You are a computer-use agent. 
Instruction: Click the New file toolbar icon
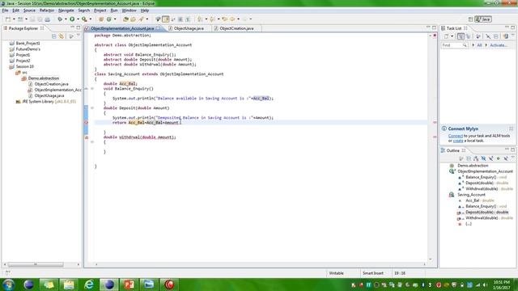7,19
